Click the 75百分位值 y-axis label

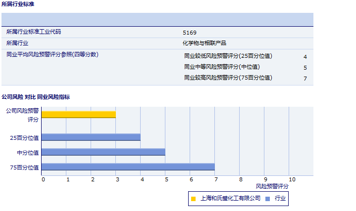24,168
